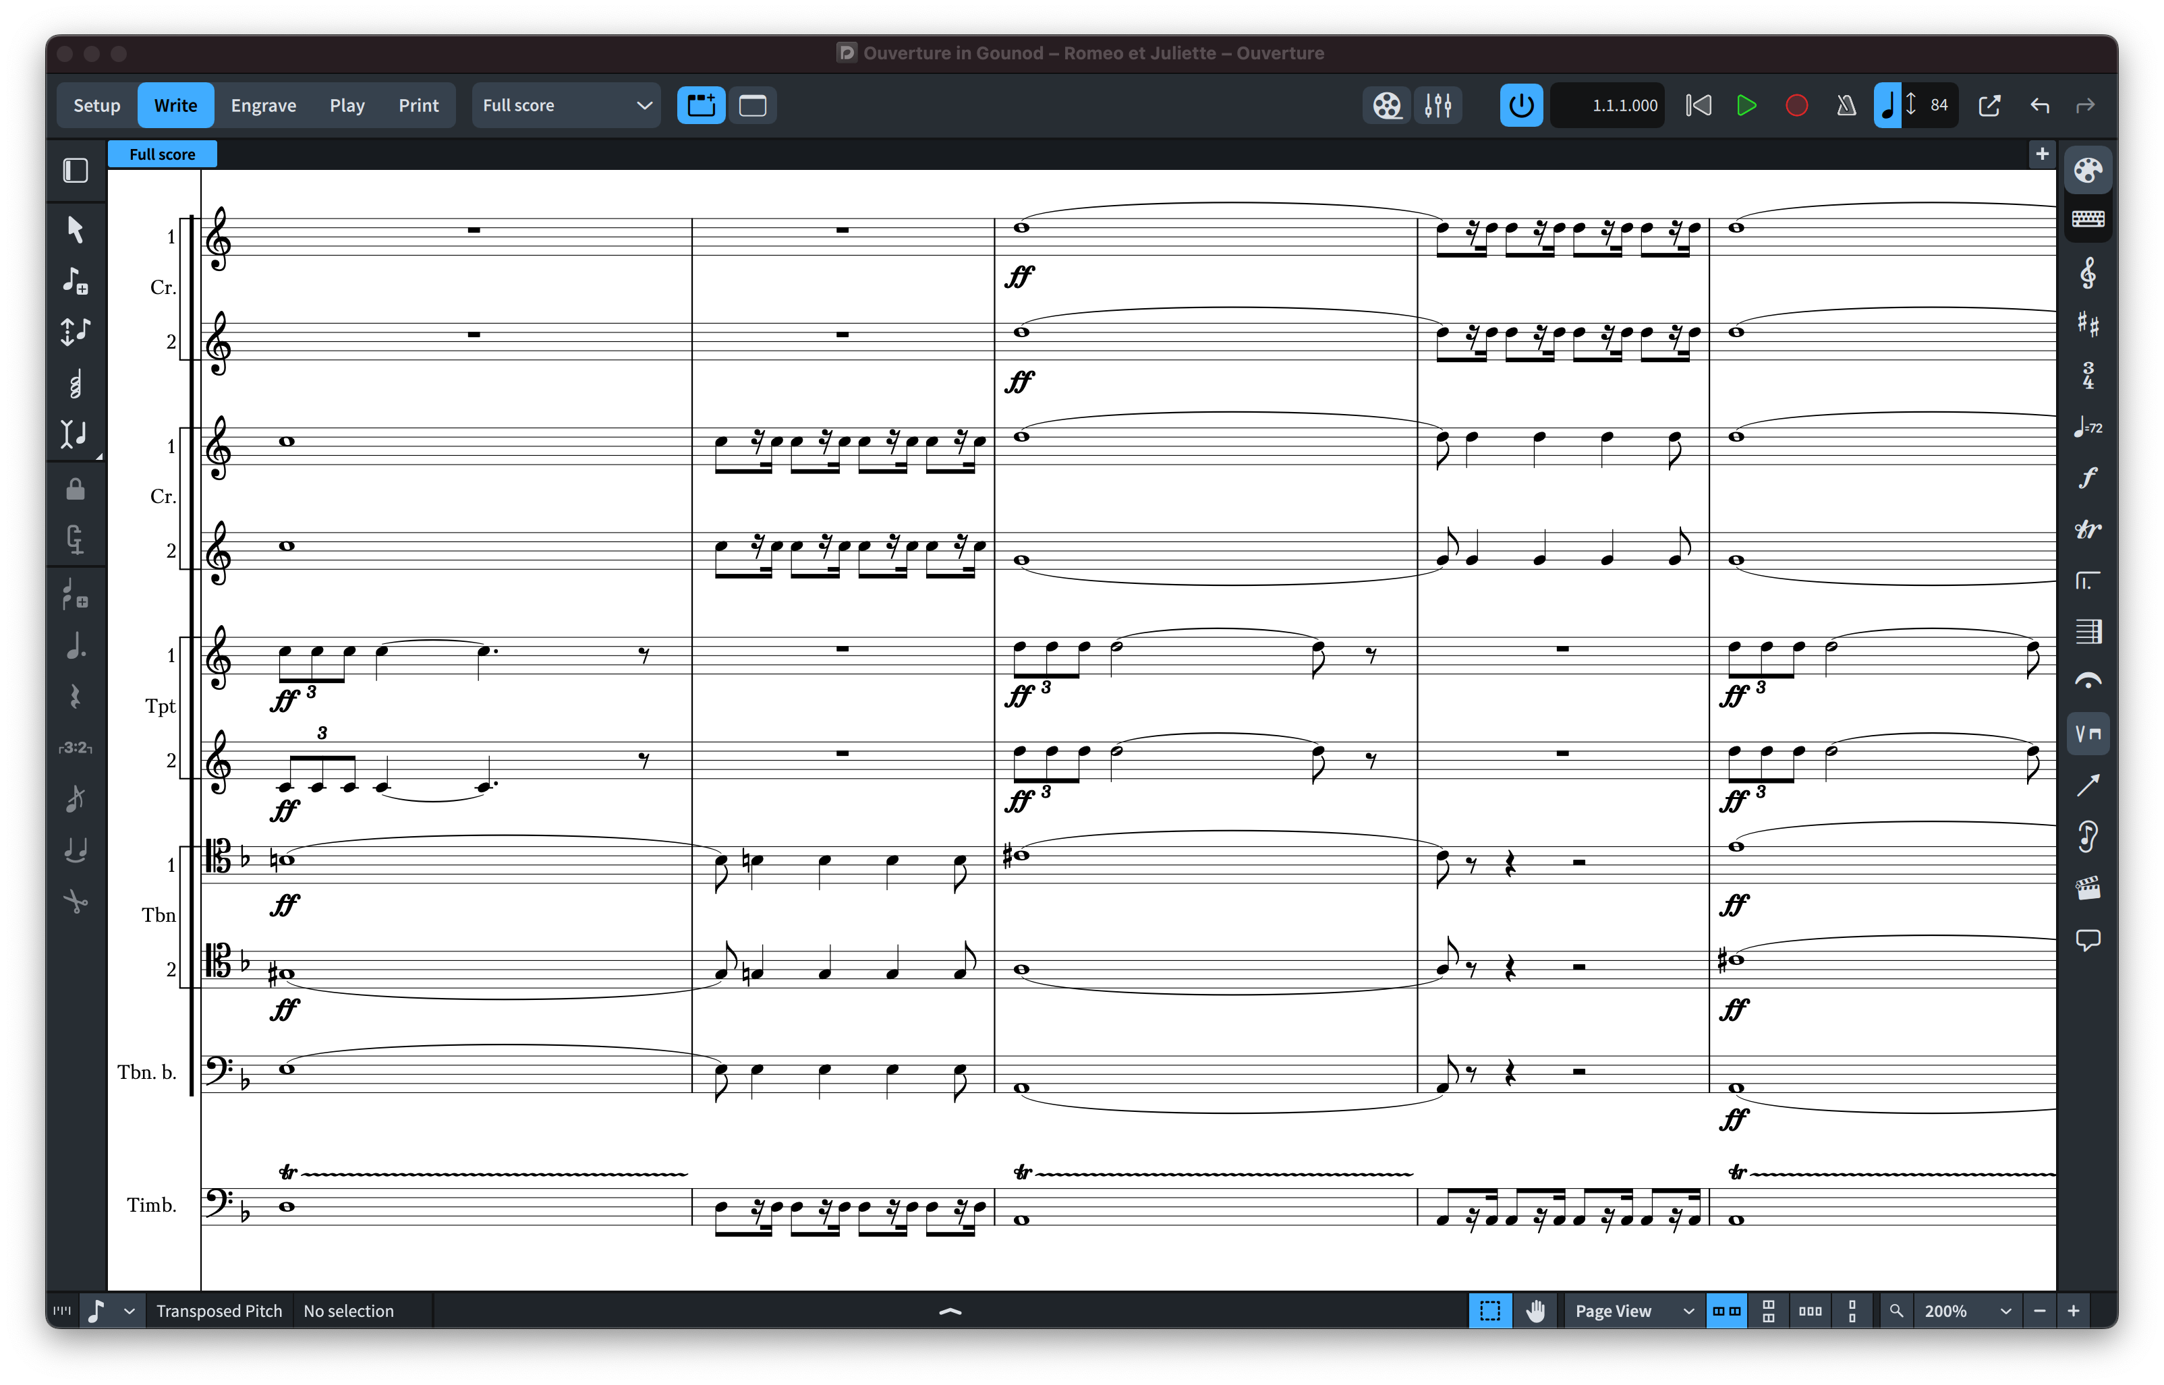This screenshot has width=2164, height=1385.
Task: Select the Full score tab
Action: tap(162, 154)
